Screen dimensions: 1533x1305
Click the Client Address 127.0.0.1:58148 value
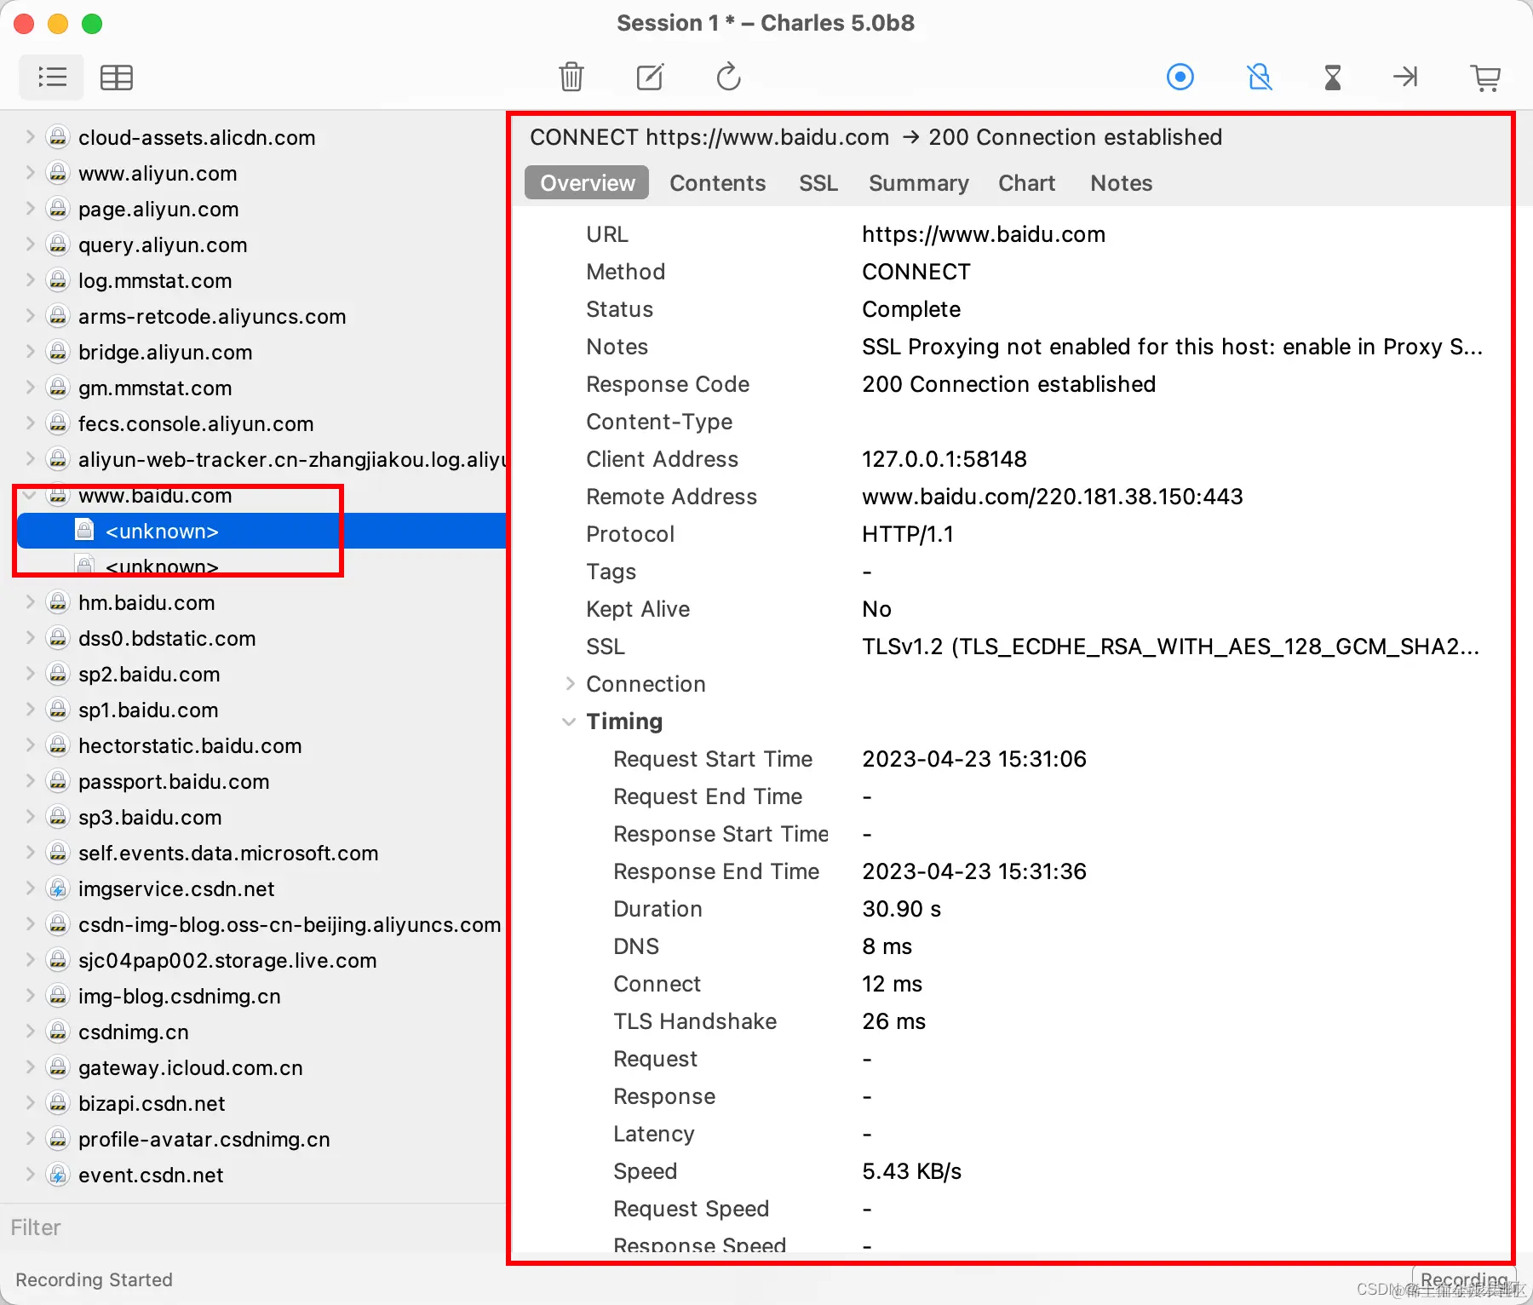click(x=944, y=459)
